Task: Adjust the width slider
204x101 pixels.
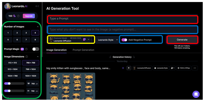Action: 14,83
